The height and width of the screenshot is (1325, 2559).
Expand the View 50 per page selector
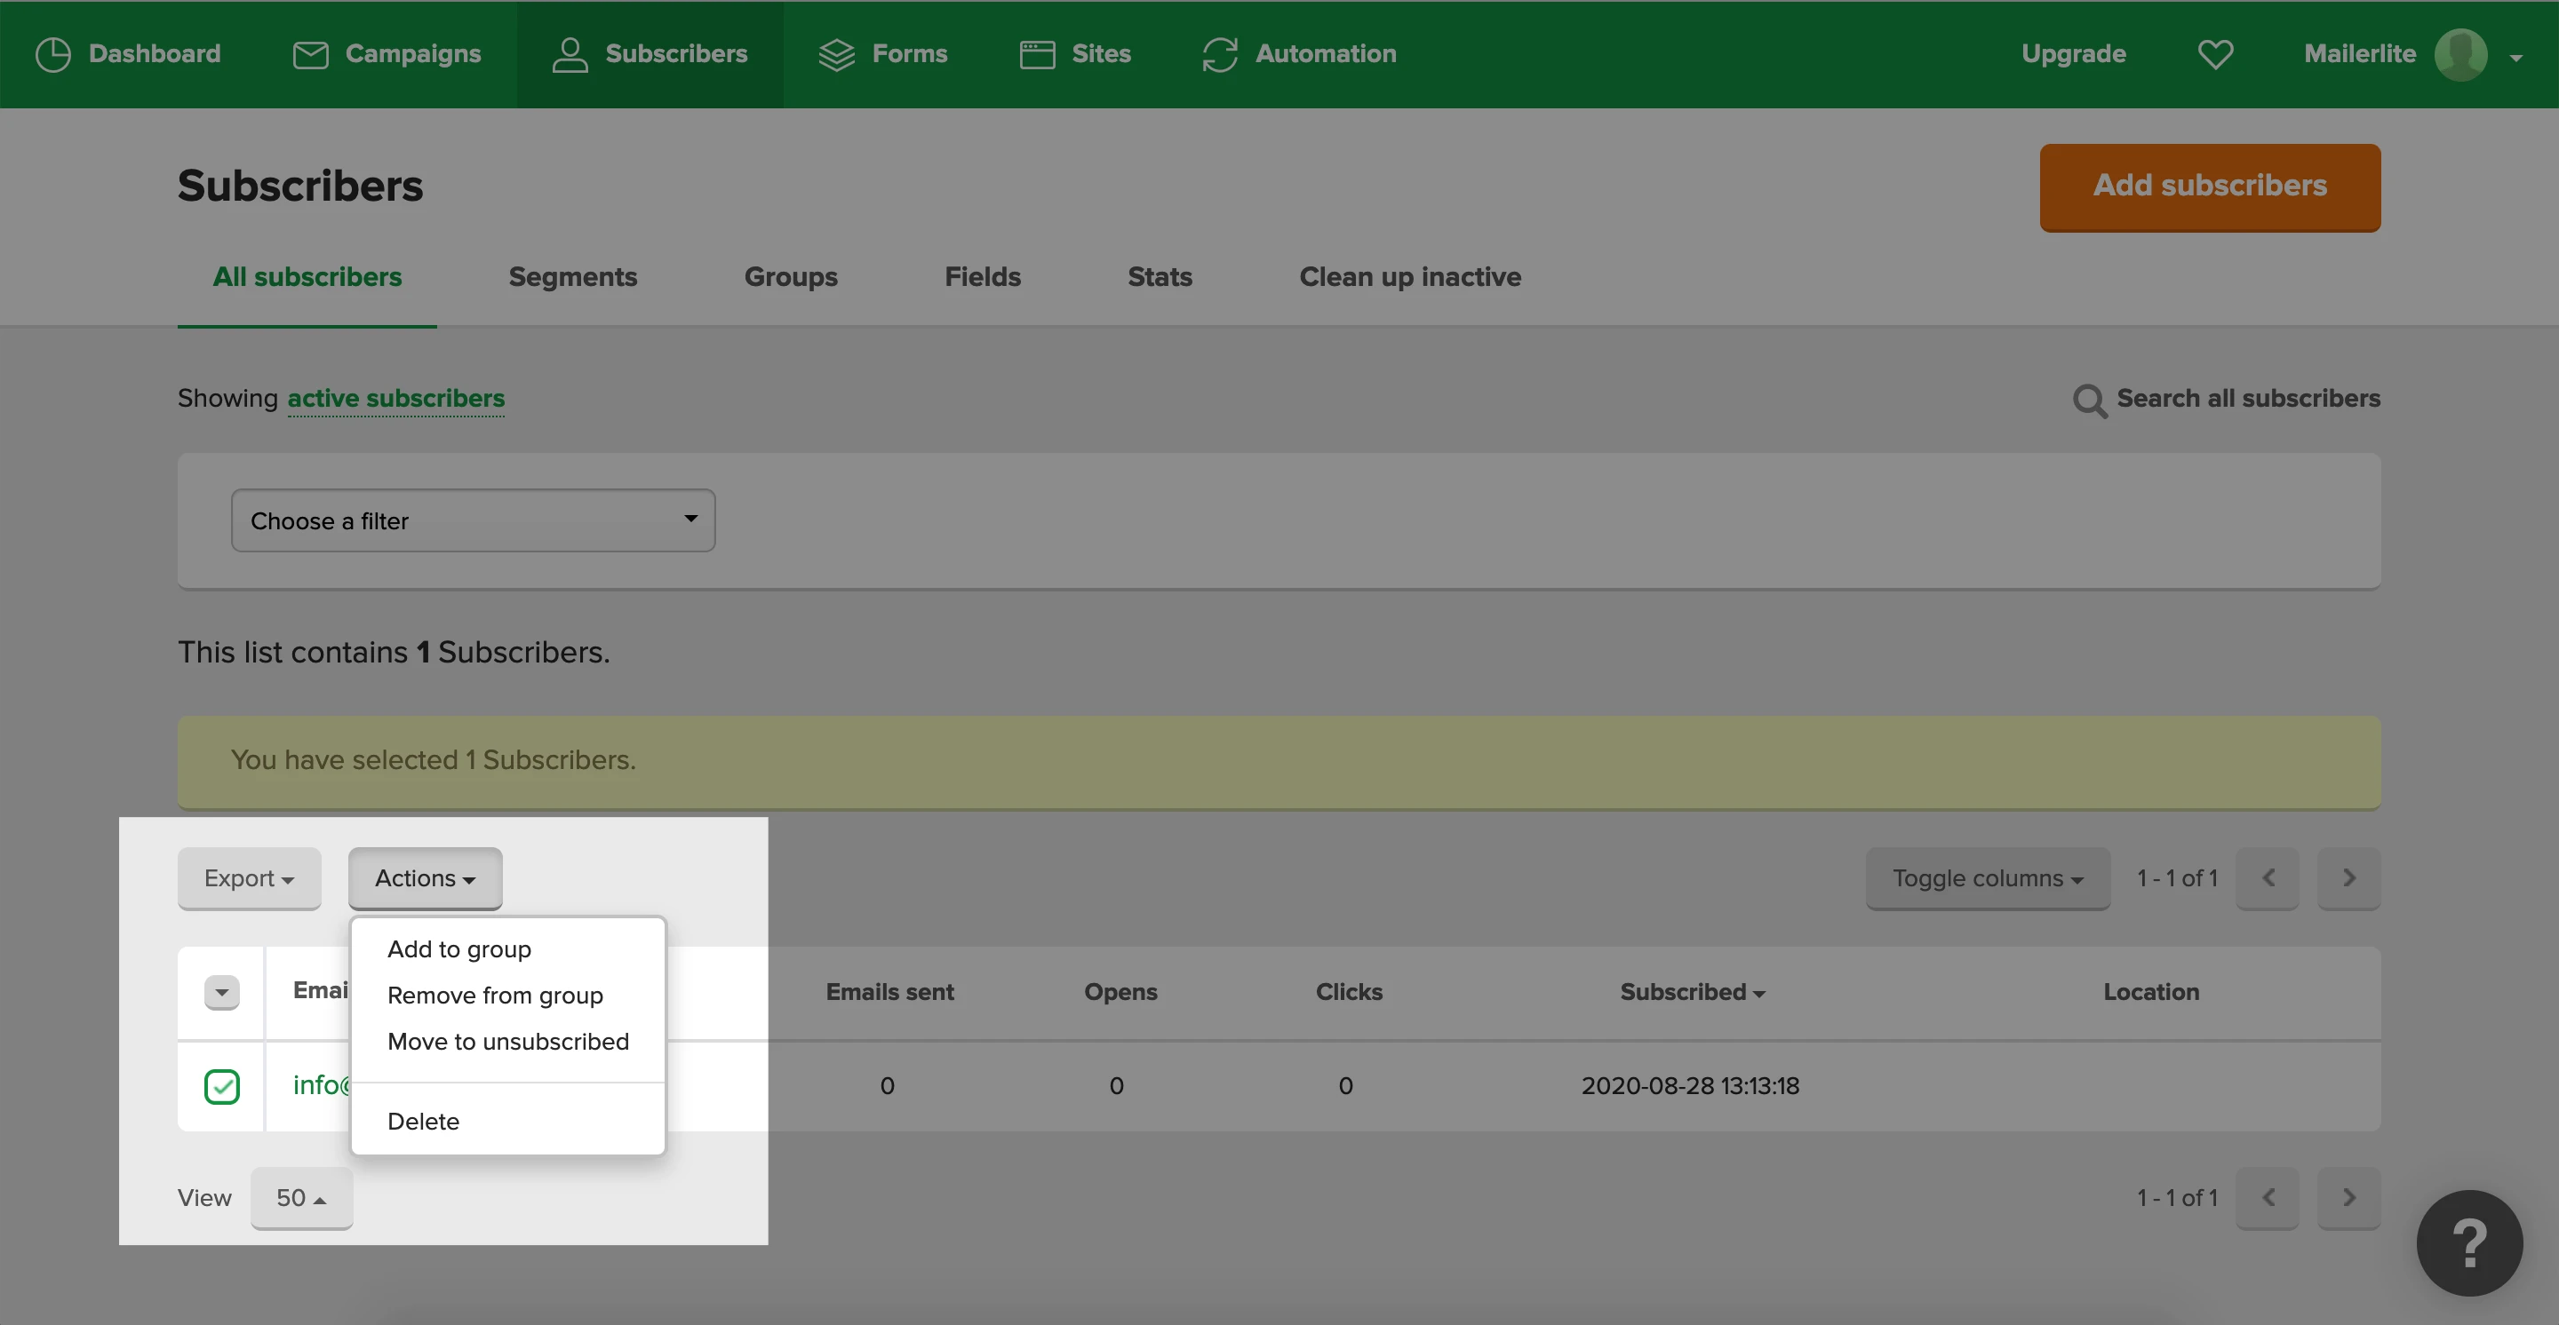click(301, 1198)
